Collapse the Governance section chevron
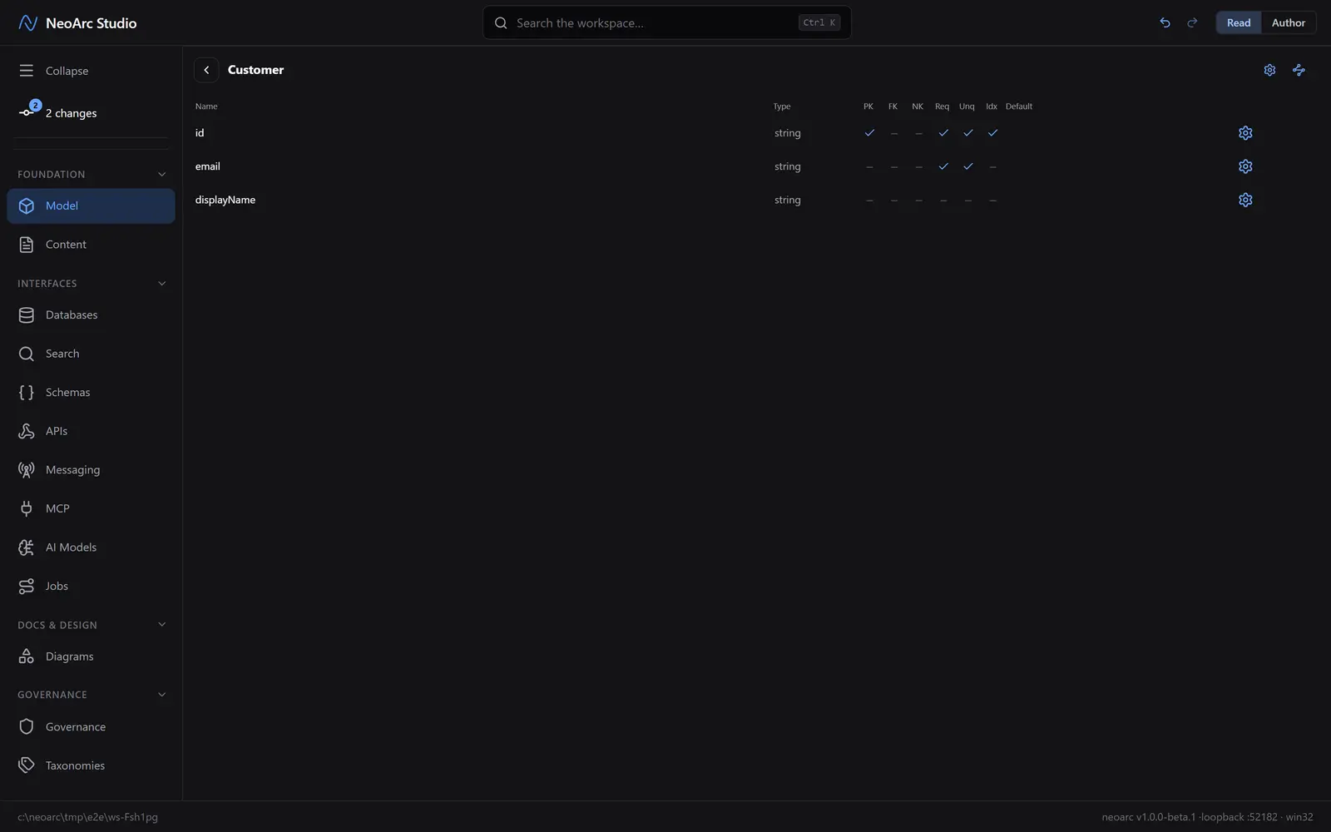The image size is (1331, 832). (x=161, y=695)
